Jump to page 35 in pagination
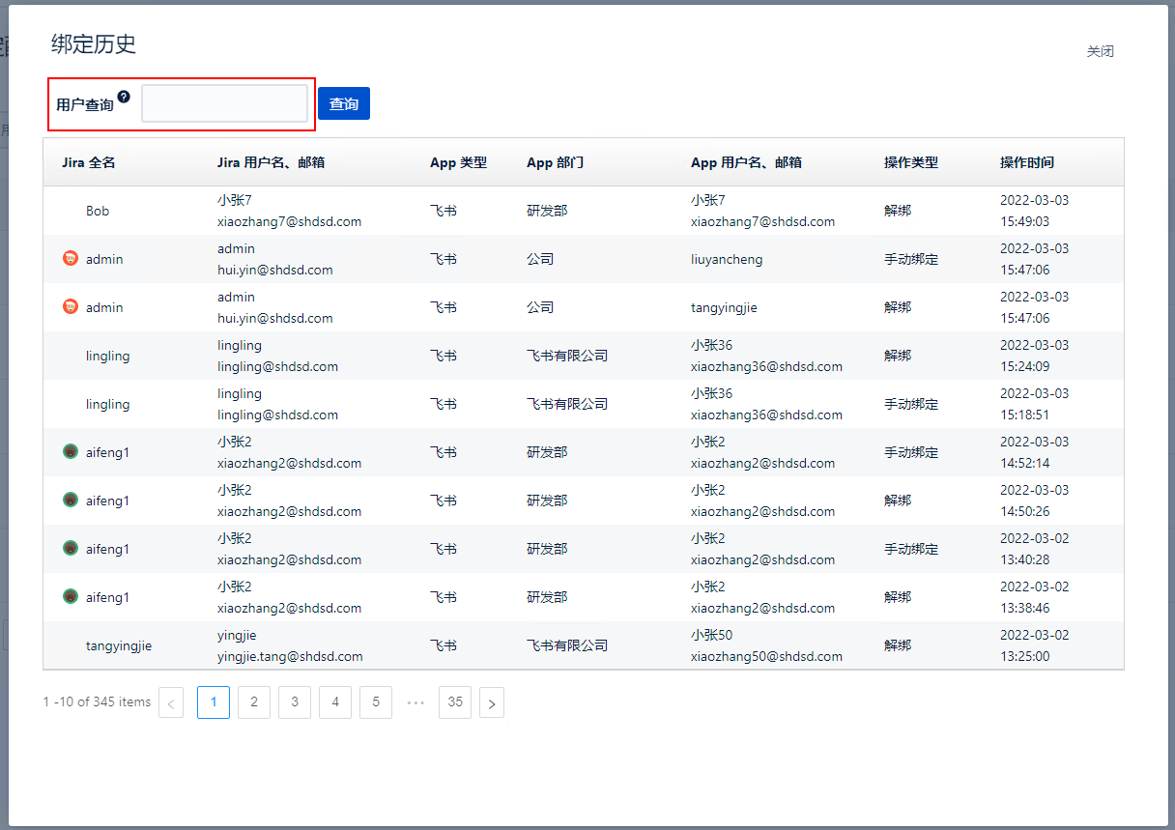The width and height of the screenshot is (1175, 830). coord(455,702)
